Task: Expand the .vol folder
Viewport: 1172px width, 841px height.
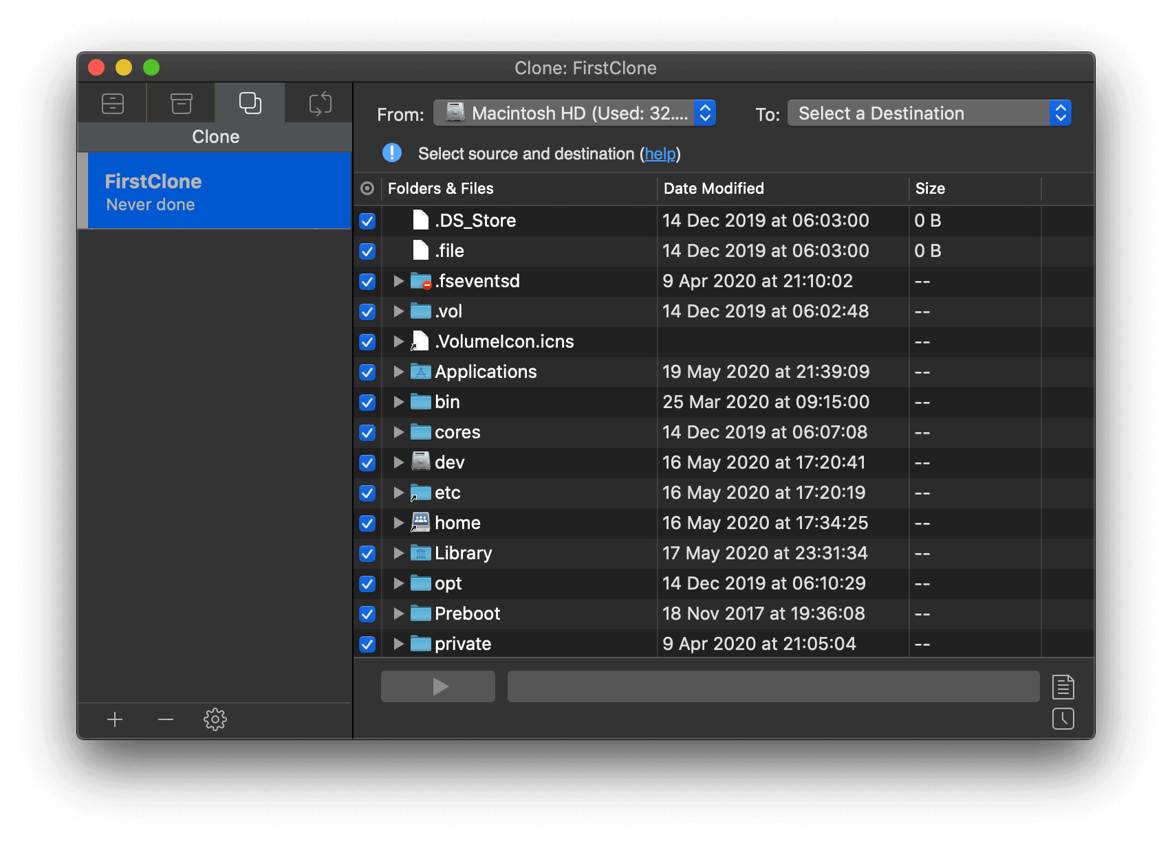Action: tap(398, 311)
